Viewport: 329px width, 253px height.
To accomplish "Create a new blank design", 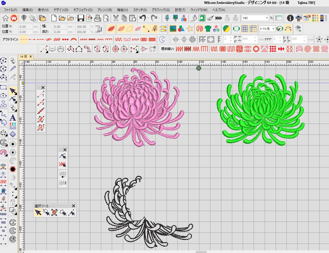I will [54, 18].
